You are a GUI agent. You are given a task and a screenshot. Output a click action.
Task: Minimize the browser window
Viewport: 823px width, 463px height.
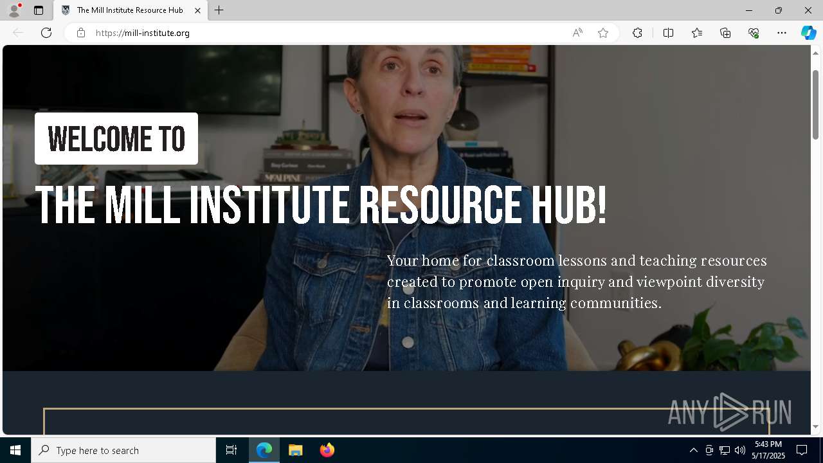[x=749, y=10]
